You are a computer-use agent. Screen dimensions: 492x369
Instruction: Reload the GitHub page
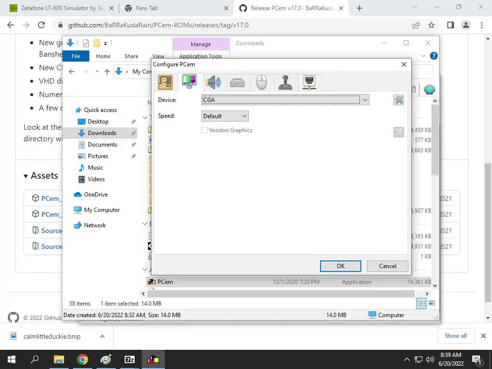click(x=41, y=25)
